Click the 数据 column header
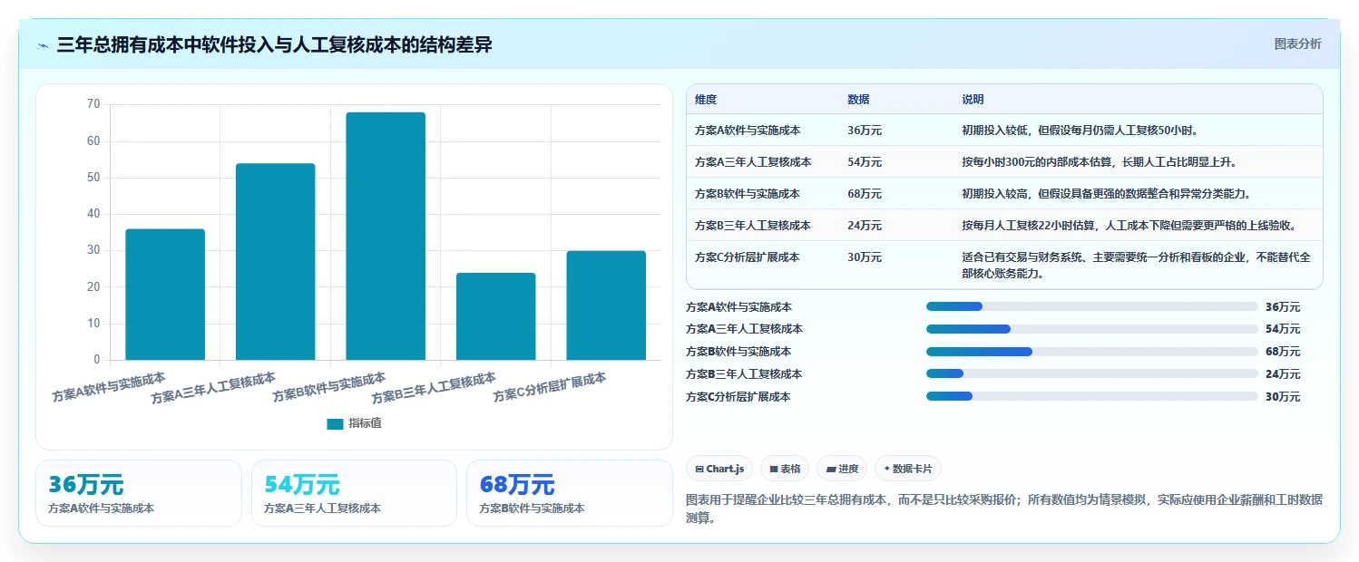This screenshot has width=1359, height=562. (858, 100)
